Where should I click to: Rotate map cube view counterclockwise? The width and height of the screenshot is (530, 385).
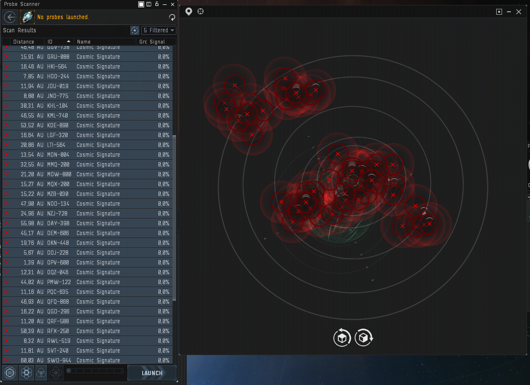coord(342,337)
